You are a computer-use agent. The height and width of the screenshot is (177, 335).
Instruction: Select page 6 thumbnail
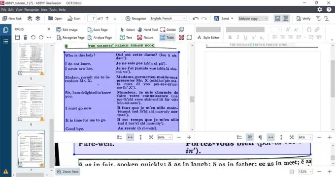(31, 103)
